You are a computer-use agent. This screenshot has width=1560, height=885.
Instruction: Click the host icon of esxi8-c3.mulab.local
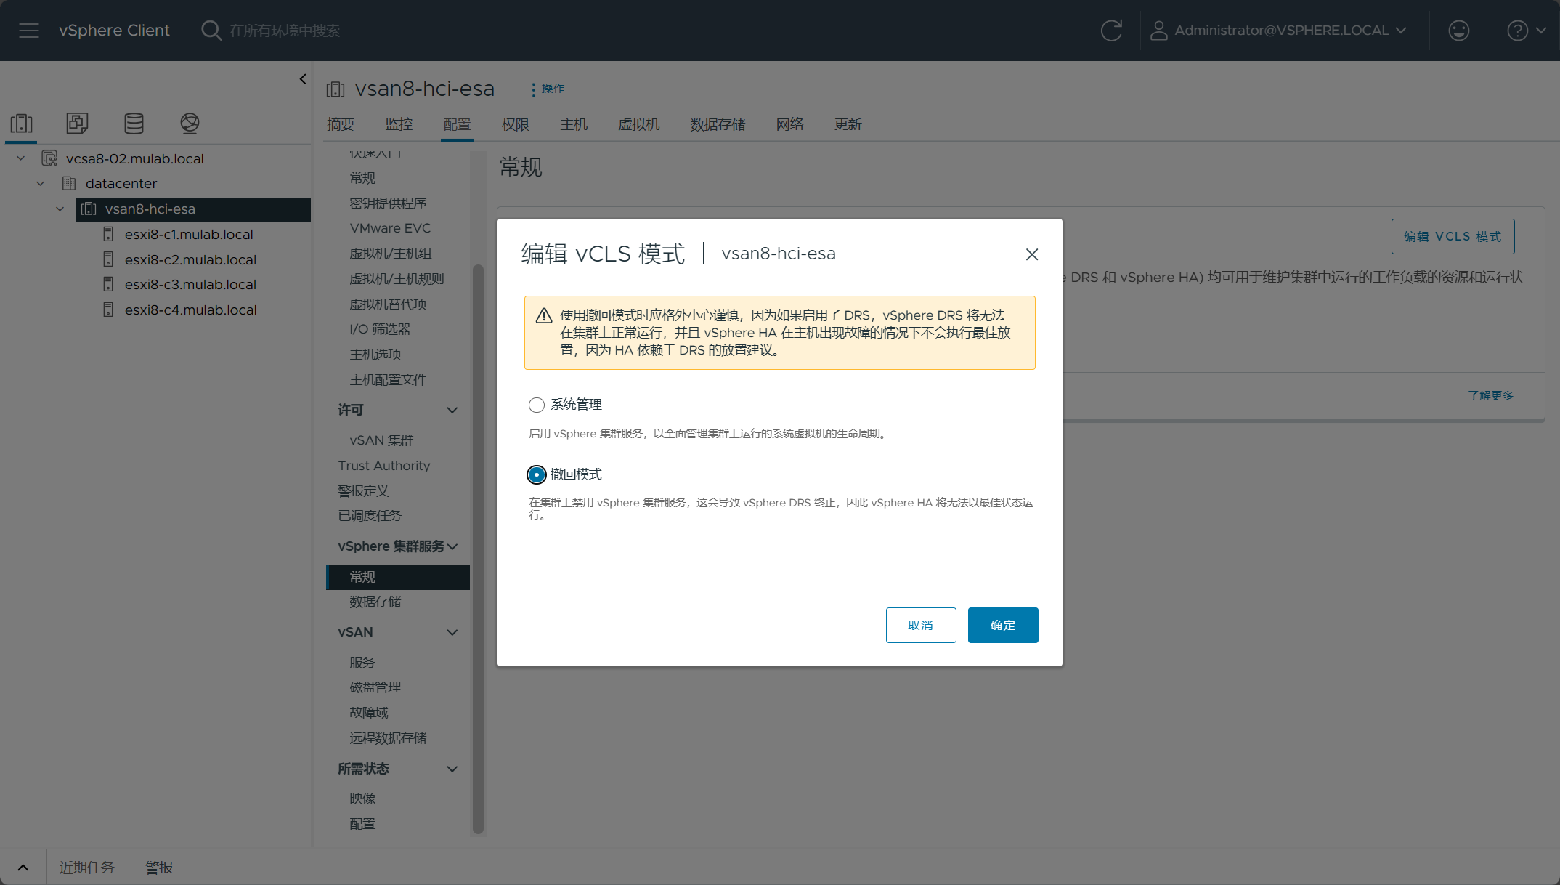(108, 284)
